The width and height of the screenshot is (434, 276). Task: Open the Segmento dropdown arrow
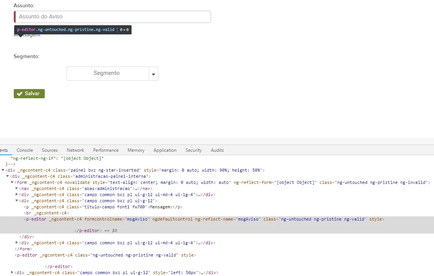tap(153, 74)
